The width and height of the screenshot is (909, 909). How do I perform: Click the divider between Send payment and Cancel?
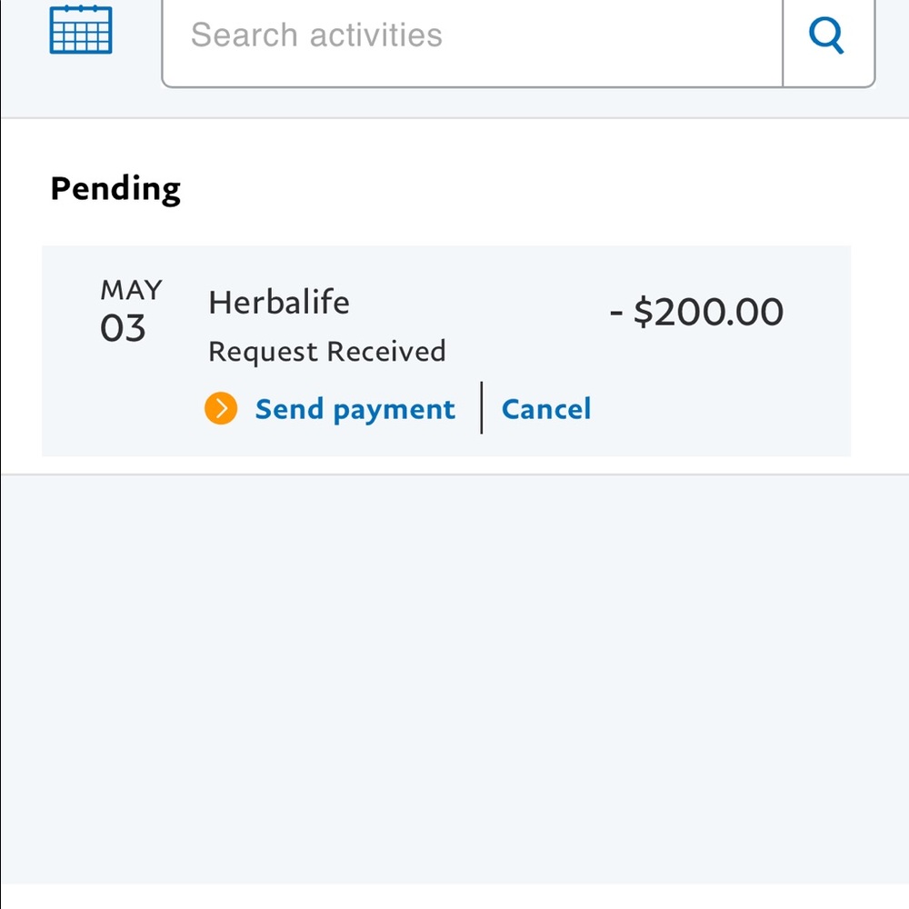482,408
